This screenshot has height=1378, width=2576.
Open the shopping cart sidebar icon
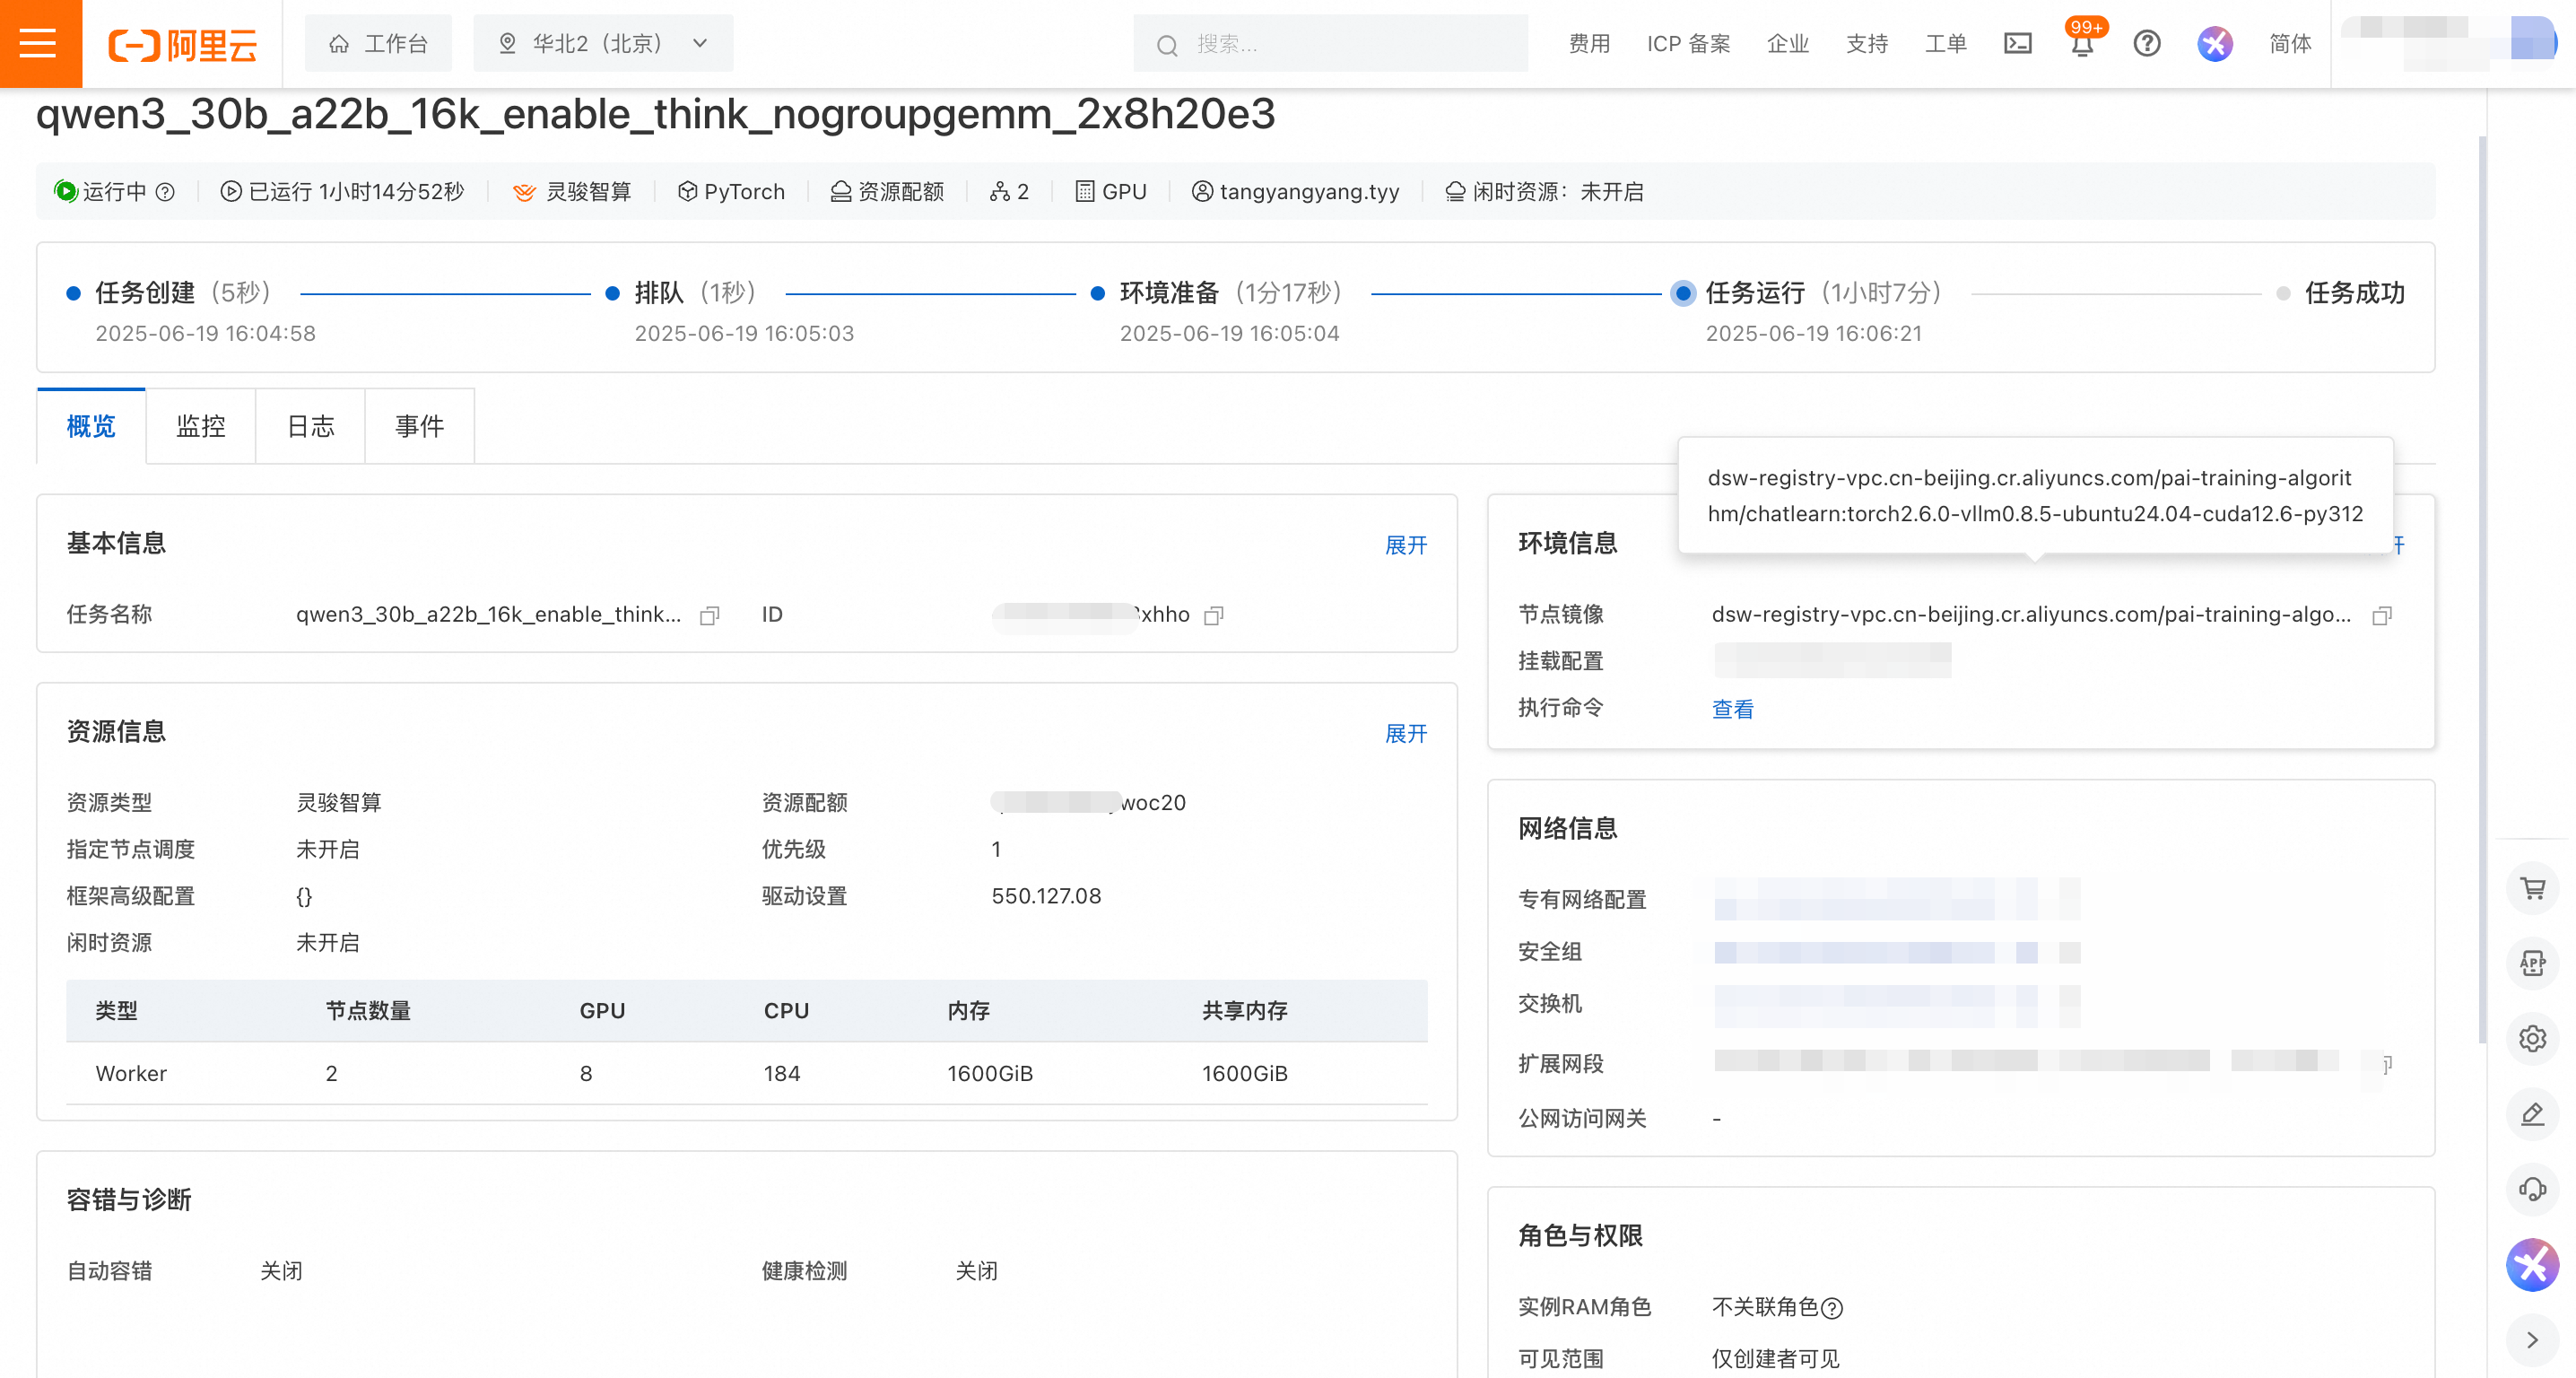[2532, 887]
